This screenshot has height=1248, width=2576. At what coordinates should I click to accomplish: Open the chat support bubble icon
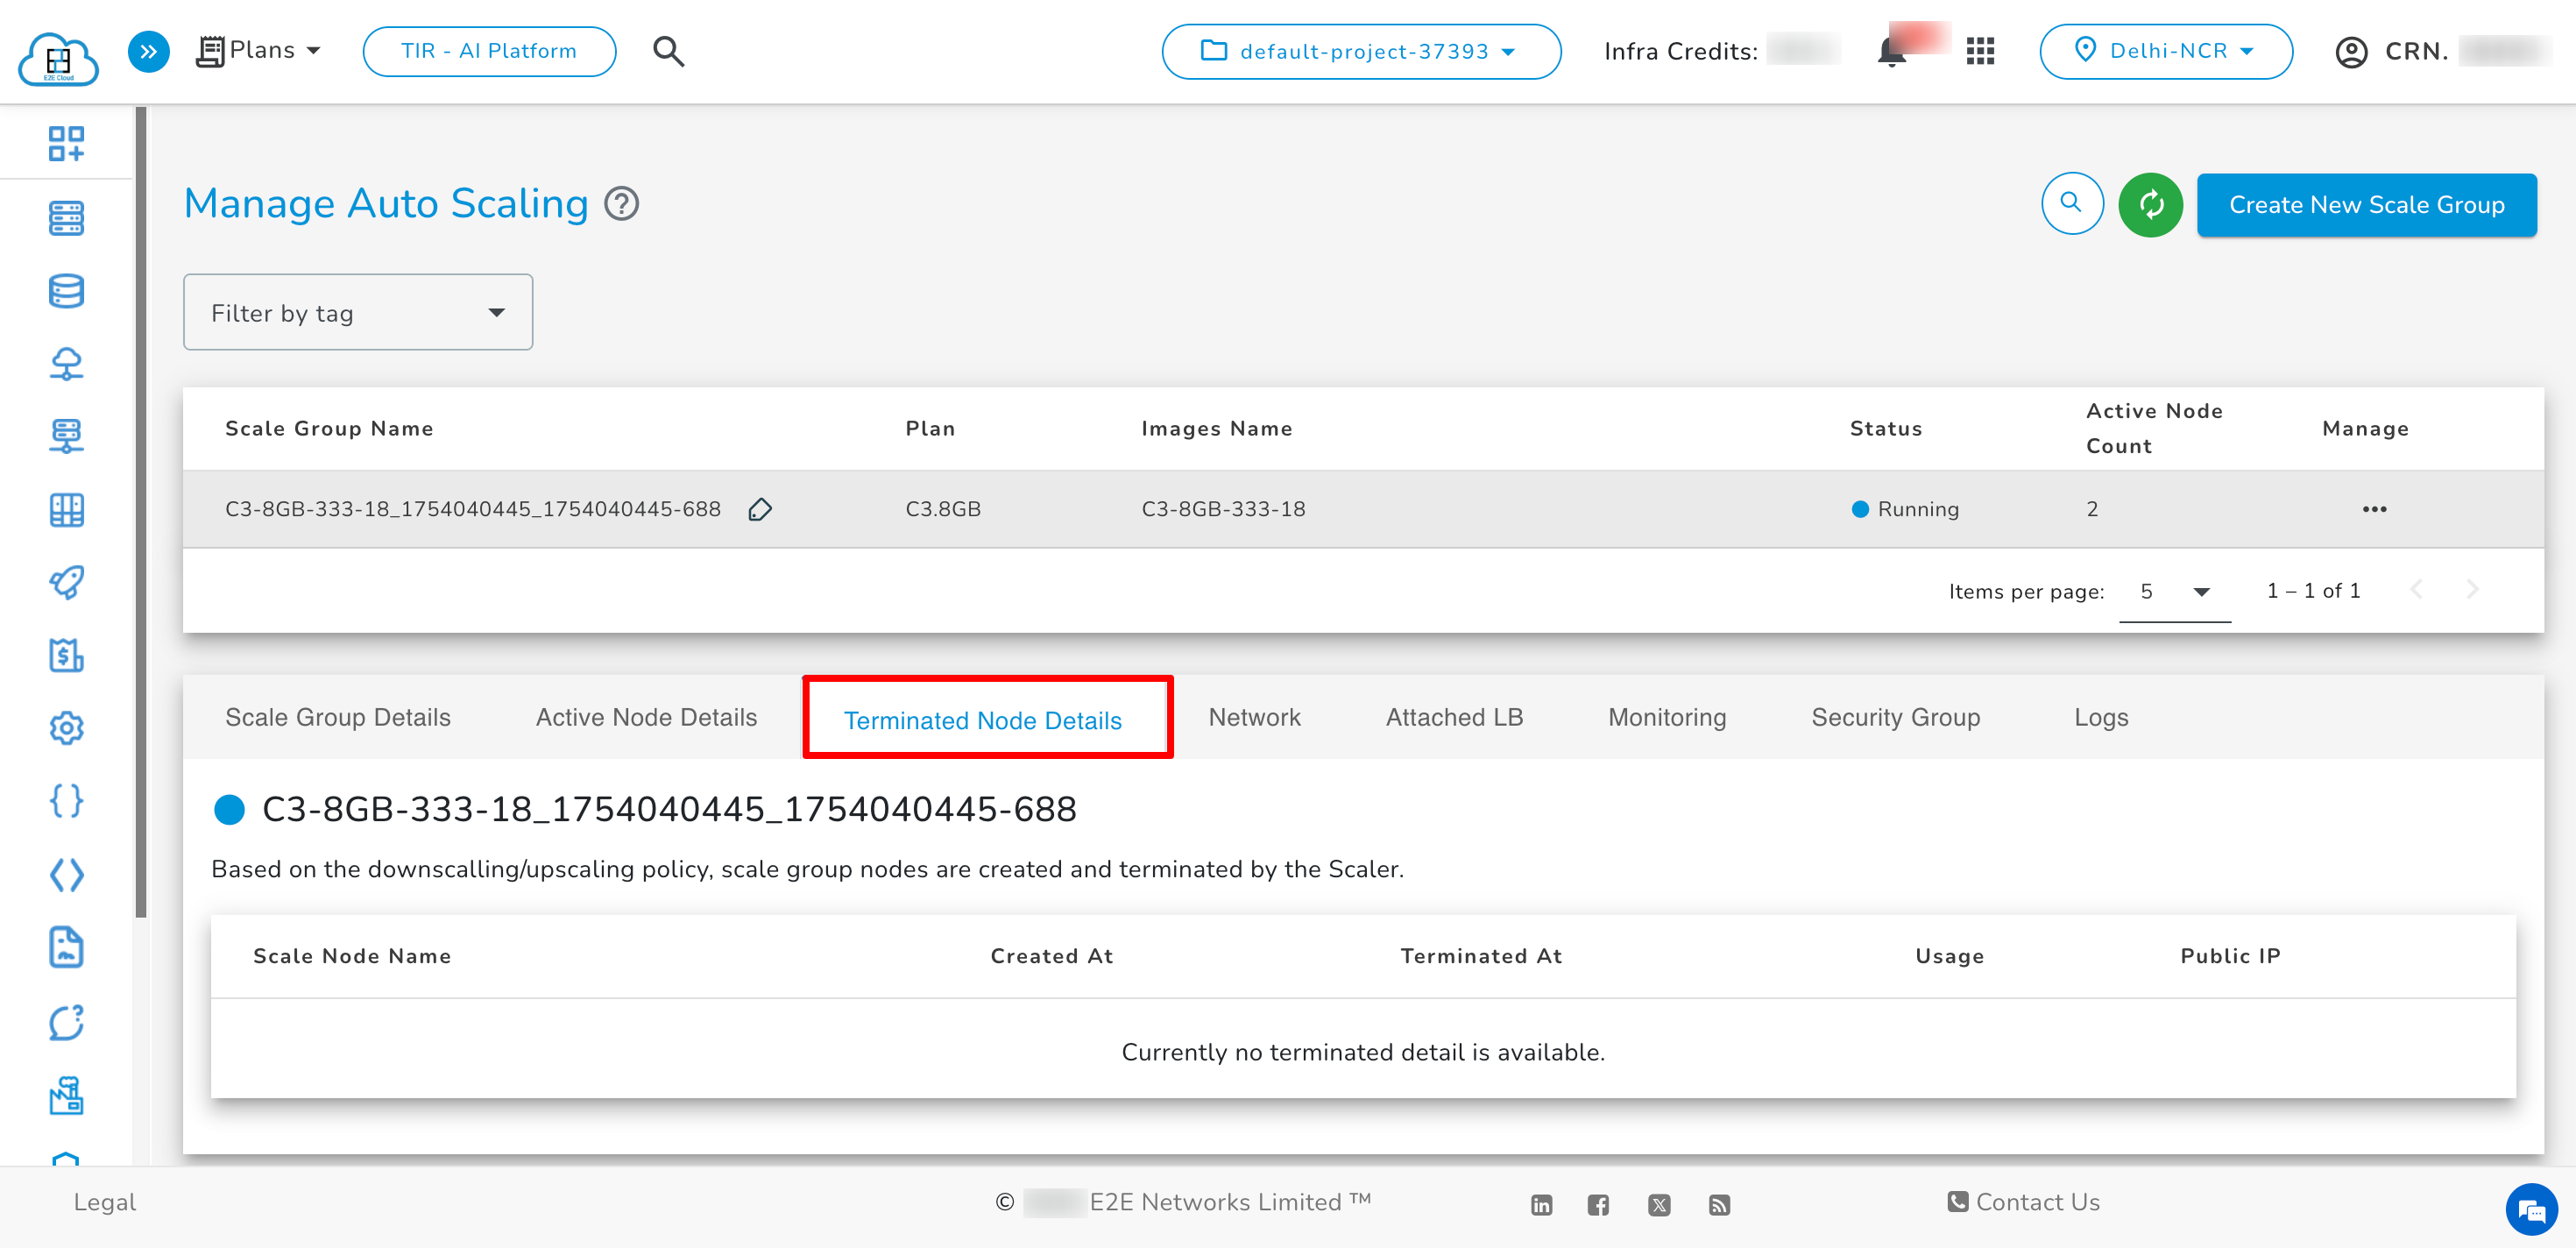2531,1211
